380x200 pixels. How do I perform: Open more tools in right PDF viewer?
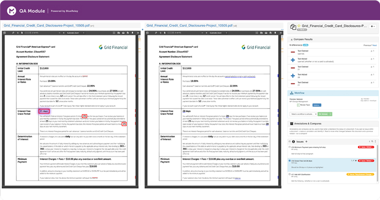280,33
